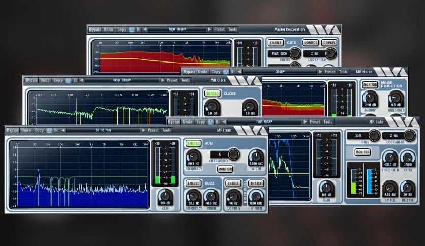Toggle the HUM Monitor button
The width and height of the screenshot is (425, 246).
(225, 169)
